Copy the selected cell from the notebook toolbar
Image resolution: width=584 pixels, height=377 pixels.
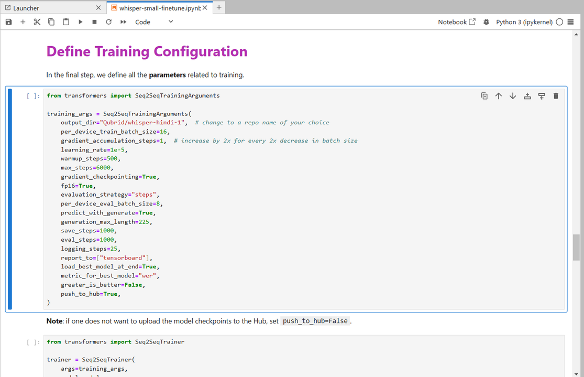[x=51, y=22]
